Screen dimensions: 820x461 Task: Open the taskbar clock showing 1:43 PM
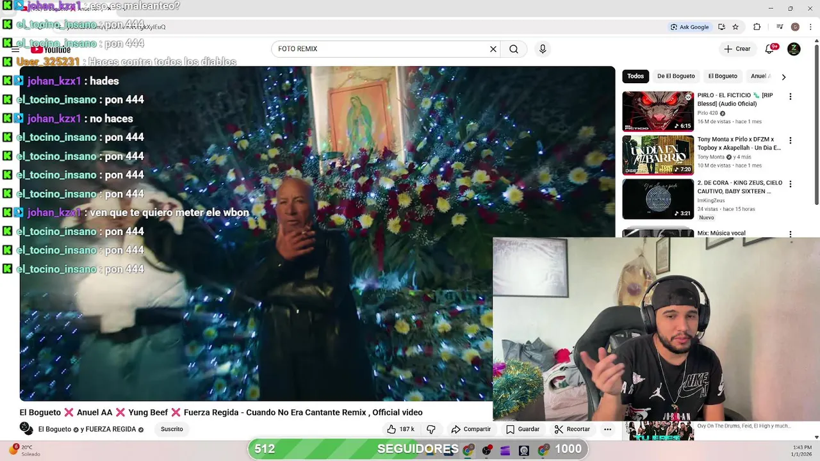802,450
